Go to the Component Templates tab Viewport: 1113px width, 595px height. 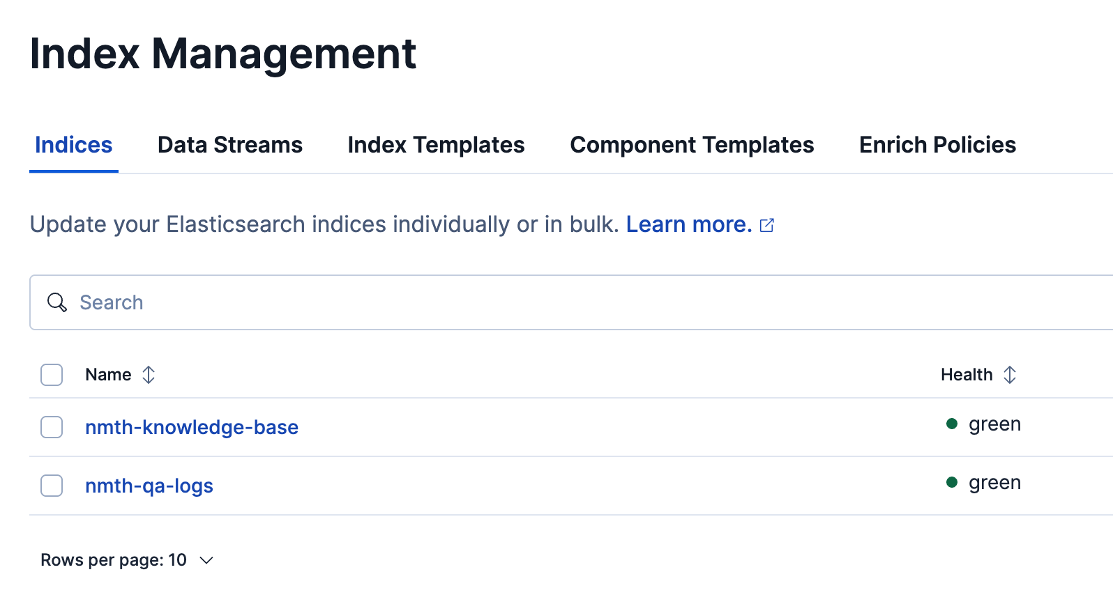pos(692,145)
